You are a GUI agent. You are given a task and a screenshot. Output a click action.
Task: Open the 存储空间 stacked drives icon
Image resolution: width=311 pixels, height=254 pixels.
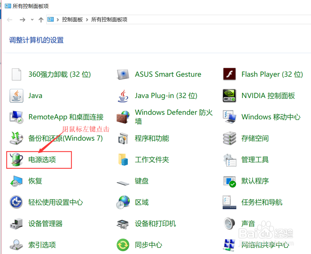[229, 138]
